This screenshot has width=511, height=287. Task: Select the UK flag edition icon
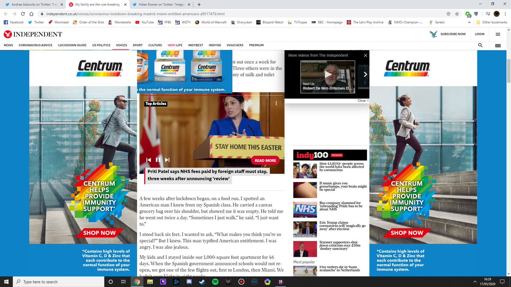click(x=498, y=45)
